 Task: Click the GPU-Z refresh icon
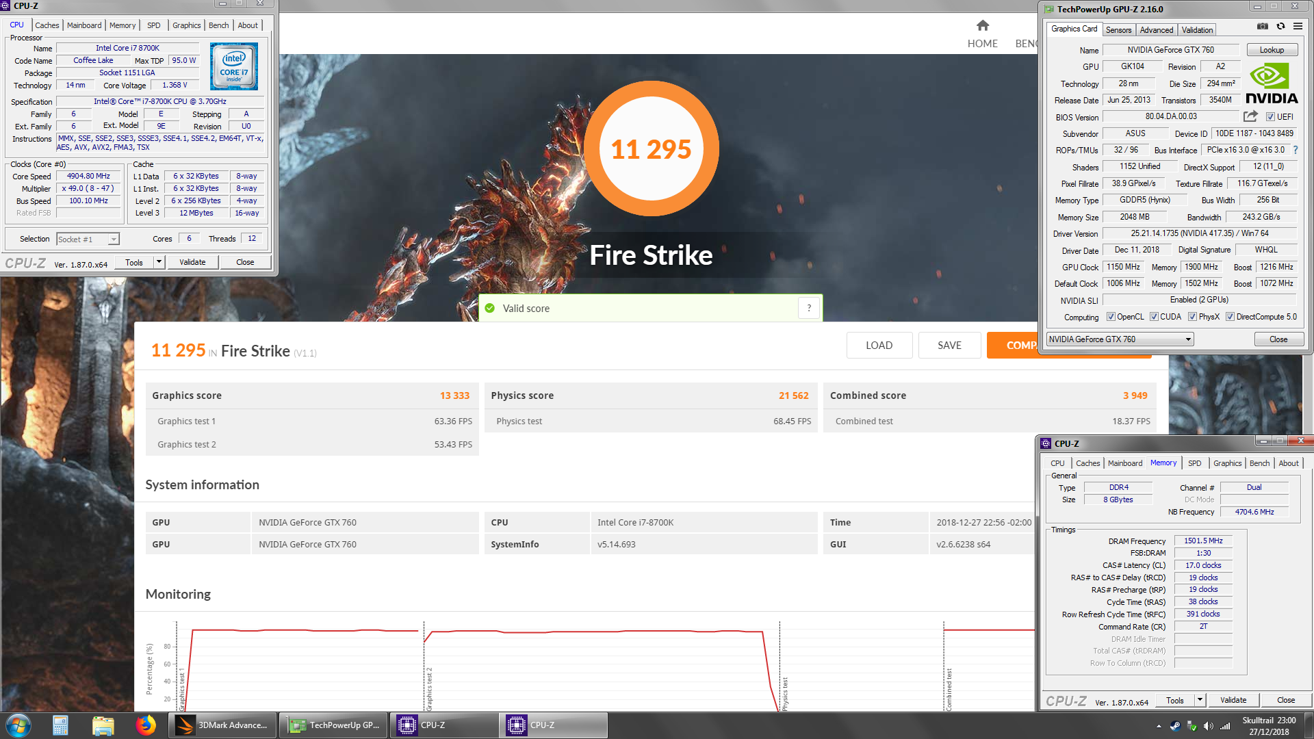coord(1280,27)
